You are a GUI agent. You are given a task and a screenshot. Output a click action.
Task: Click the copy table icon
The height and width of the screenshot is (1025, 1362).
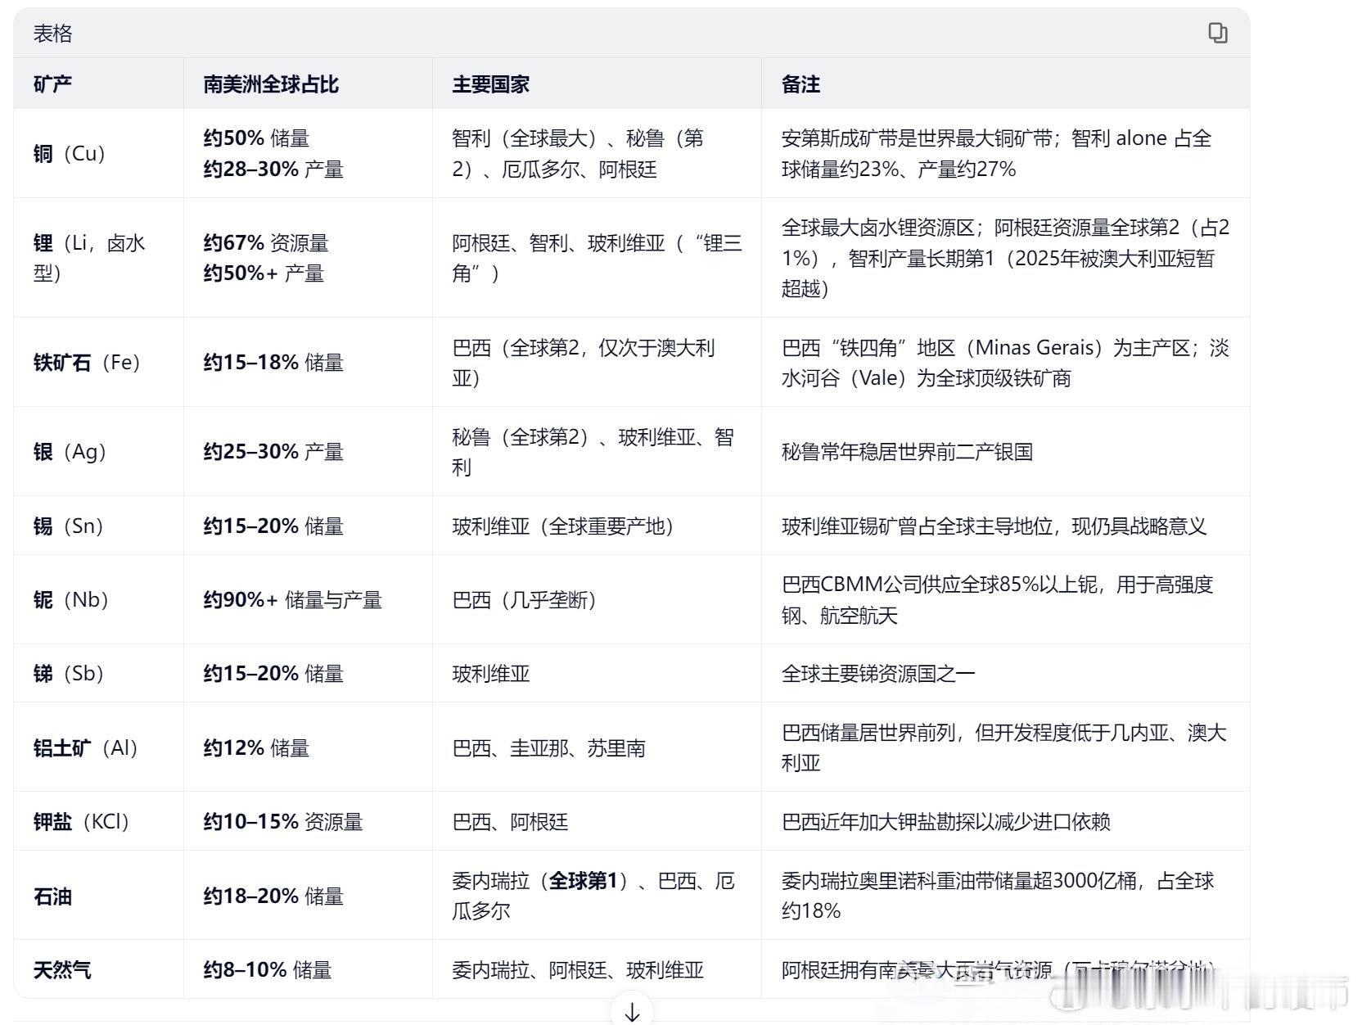1219,33
